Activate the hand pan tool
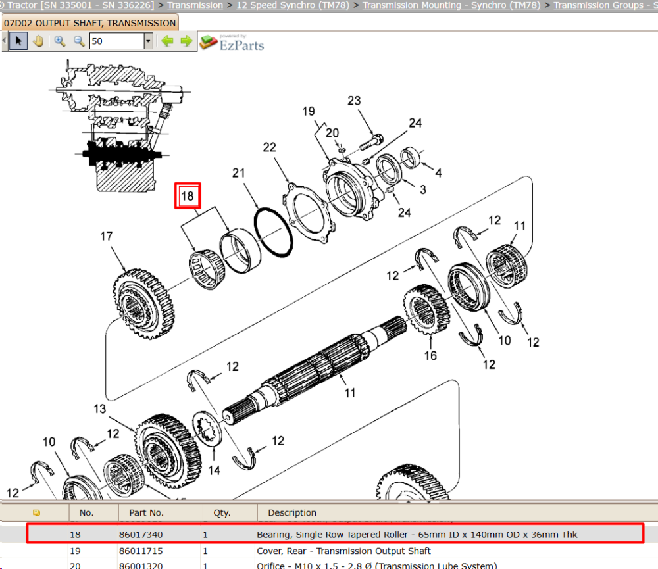Image resolution: width=658 pixels, height=569 pixels. point(38,41)
